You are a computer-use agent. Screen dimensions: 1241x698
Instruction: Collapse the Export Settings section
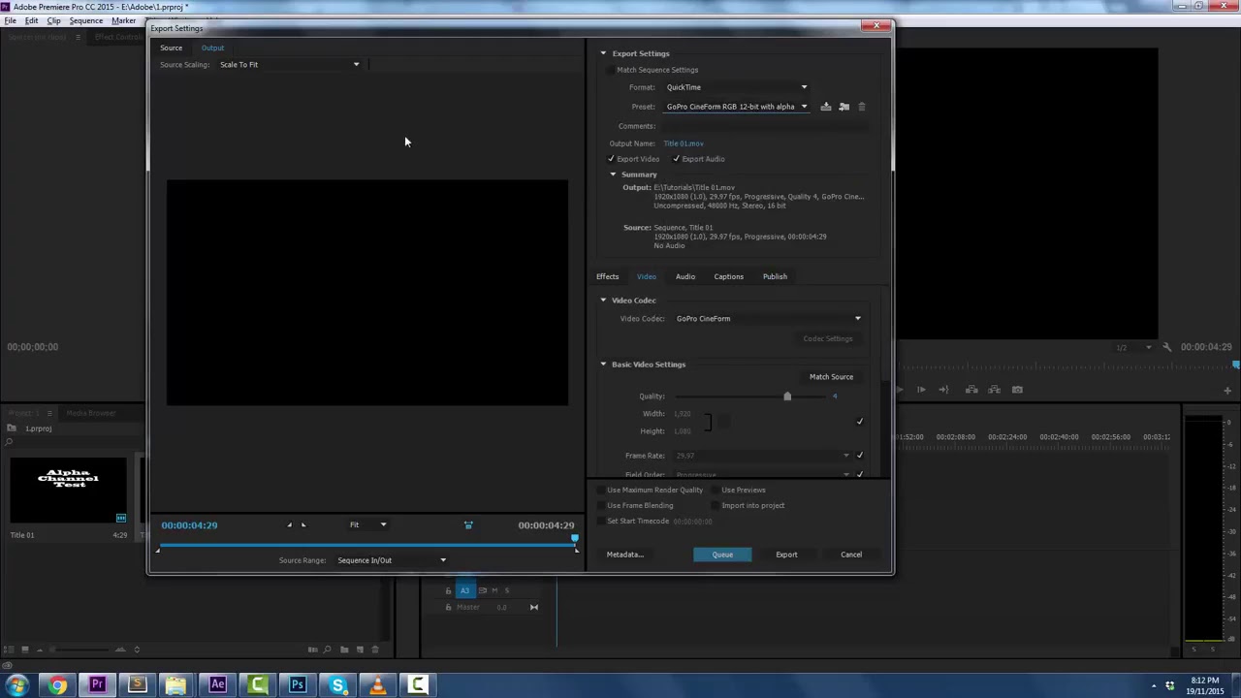pos(603,53)
